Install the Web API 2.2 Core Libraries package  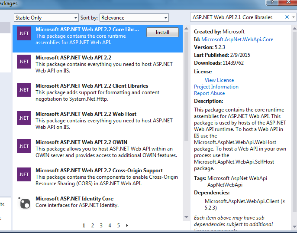[162, 33]
